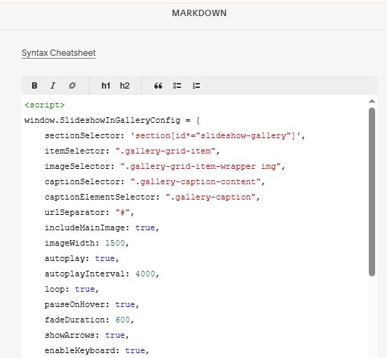The height and width of the screenshot is (358, 387).
Task: Create a numbered list with the ordered list icon
Action: [x=196, y=86]
